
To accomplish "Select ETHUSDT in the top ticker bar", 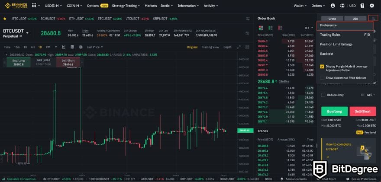I will tap(81, 19).
